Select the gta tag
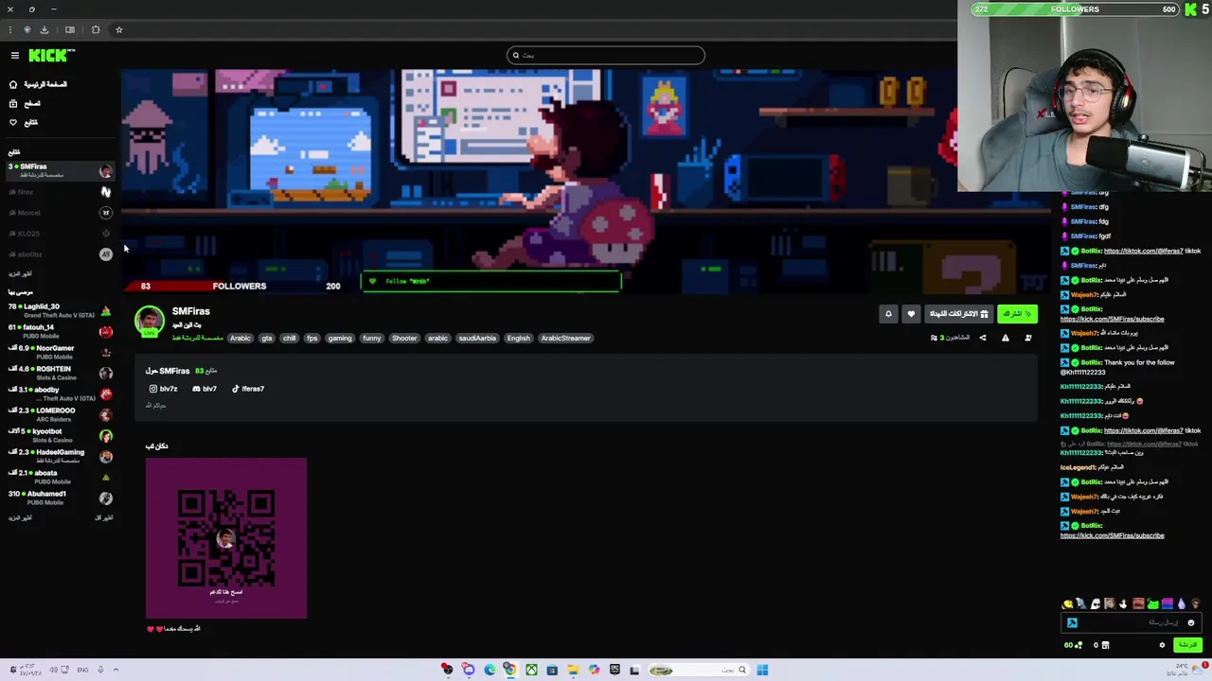This screenshot has width=1212, height=681. point(266,338)
